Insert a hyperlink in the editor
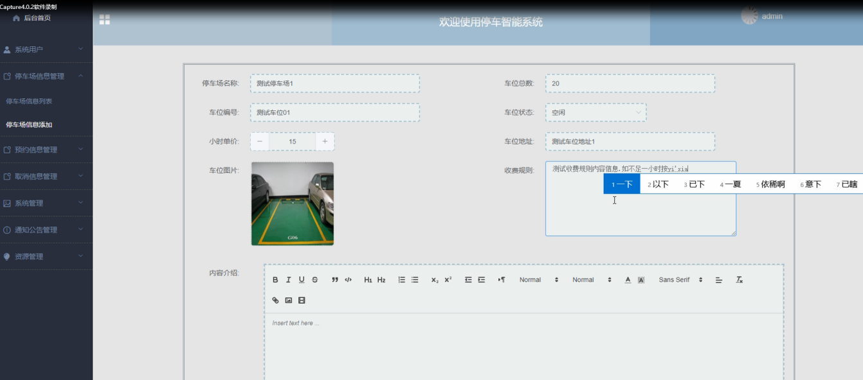The image size is (863, 380). click(275, 300)
